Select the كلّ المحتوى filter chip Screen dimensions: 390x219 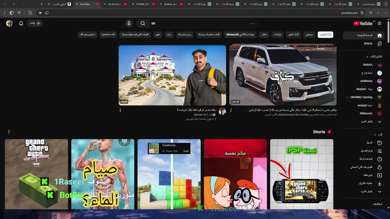(325, 35)
